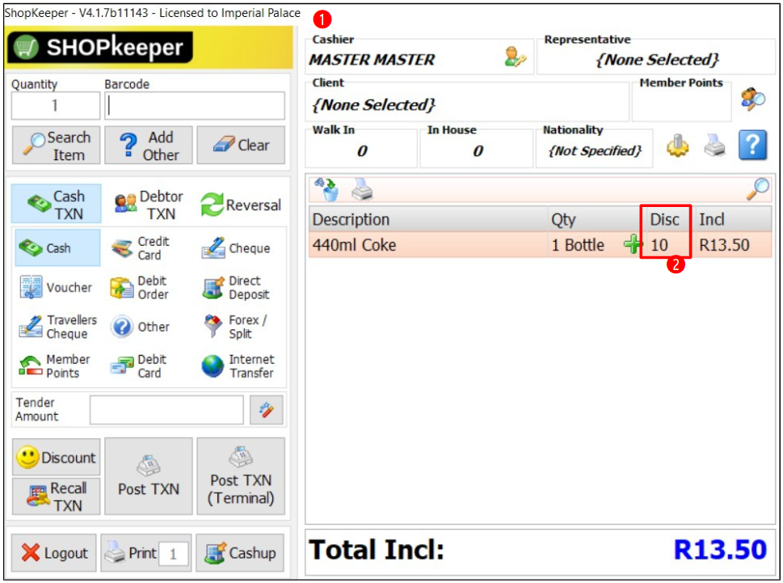783x583 pixels.
Task: Click the Cashup button
Action: click(x=240, y=552)
